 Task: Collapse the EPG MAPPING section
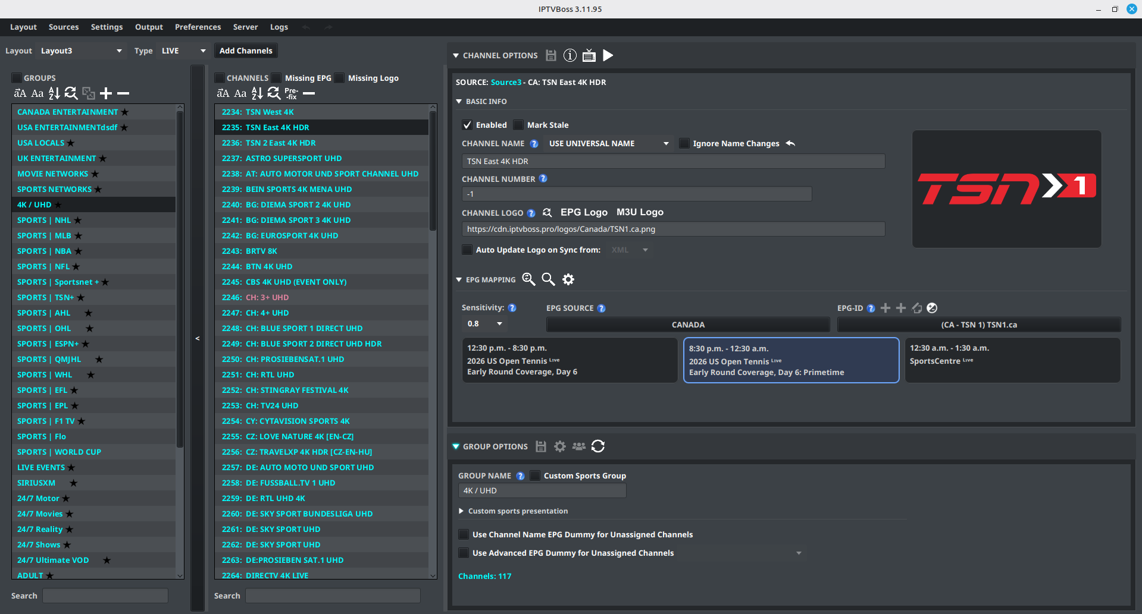tap(459, 279)
